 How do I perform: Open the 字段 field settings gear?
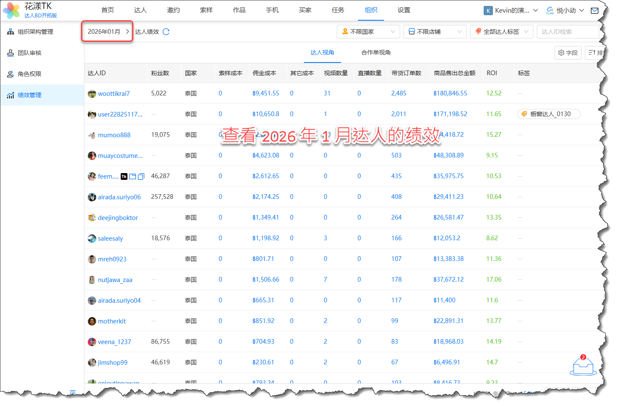(568, 53)
